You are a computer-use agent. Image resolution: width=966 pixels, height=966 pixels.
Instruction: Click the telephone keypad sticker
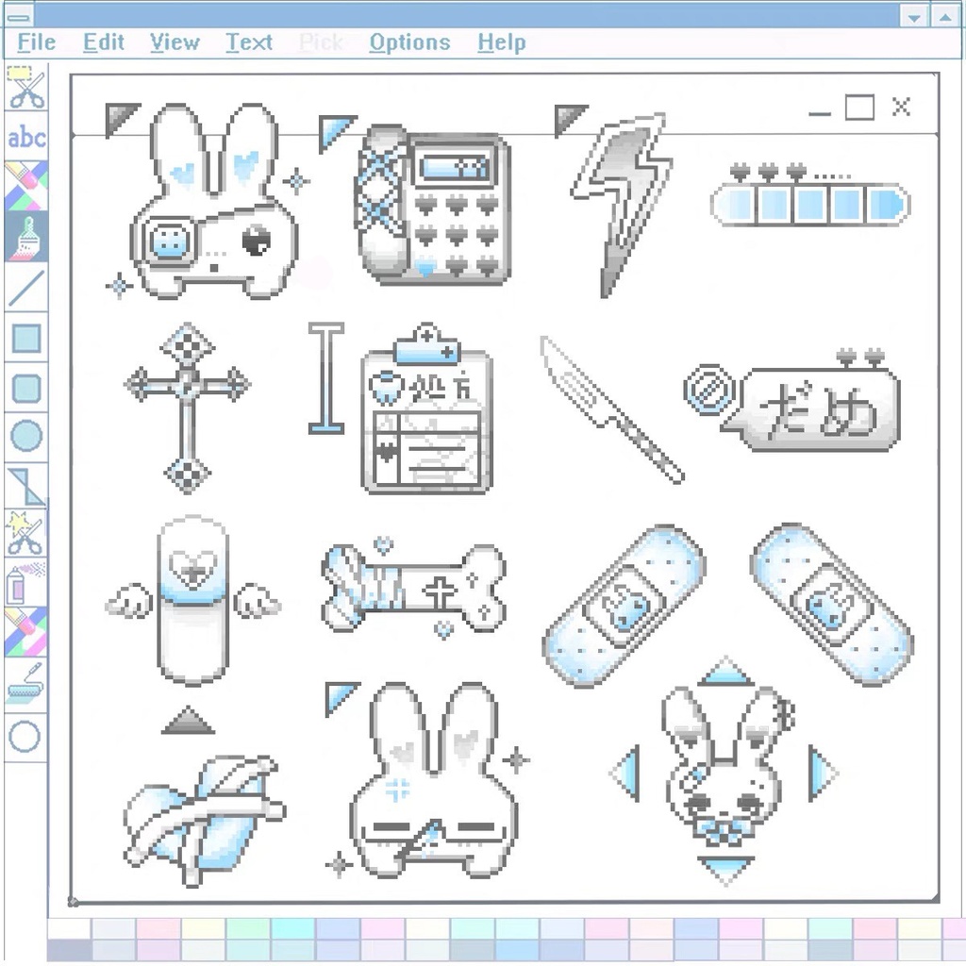[x=434, y=205]
